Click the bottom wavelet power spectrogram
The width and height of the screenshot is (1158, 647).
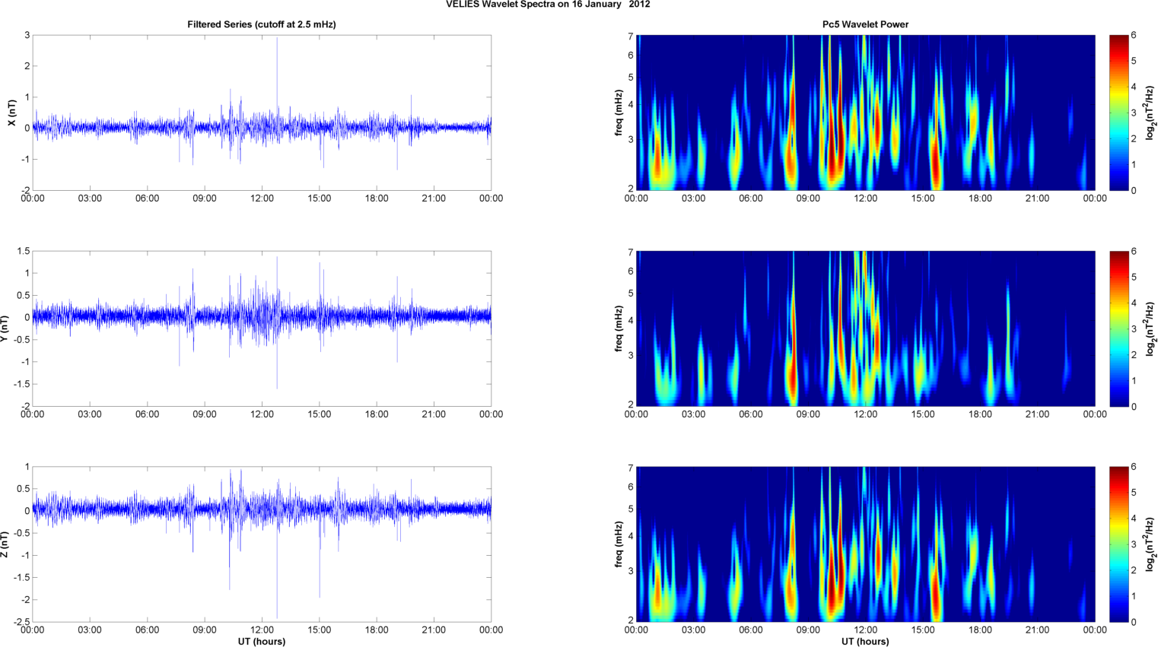click(x=865, y=544)
